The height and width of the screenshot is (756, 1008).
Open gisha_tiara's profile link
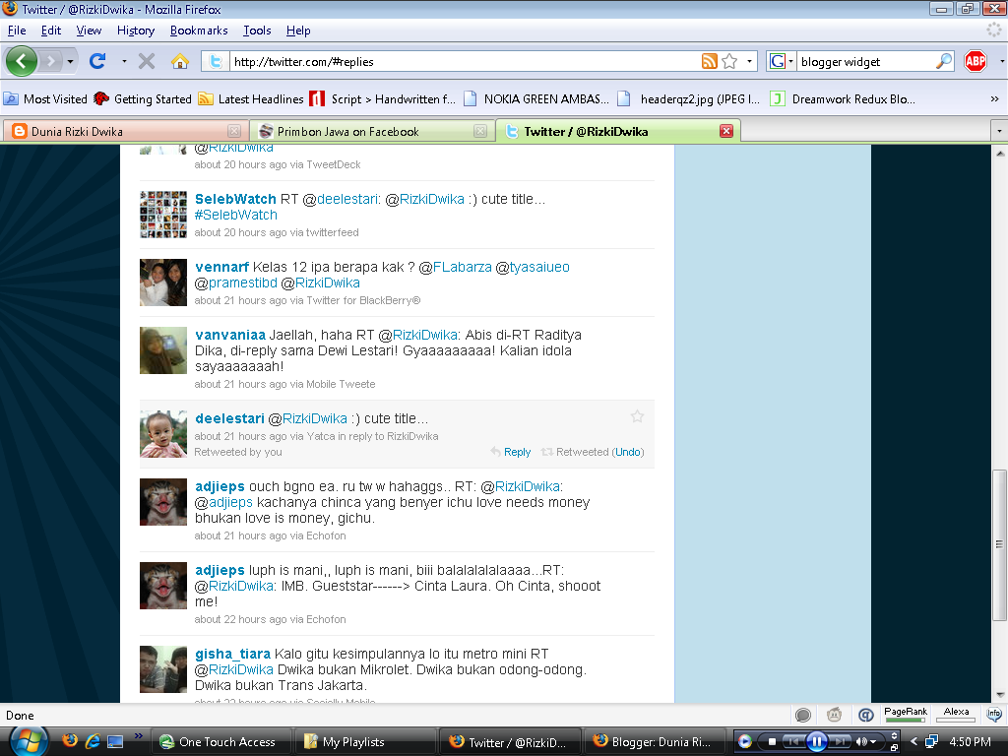pos(232,654)
